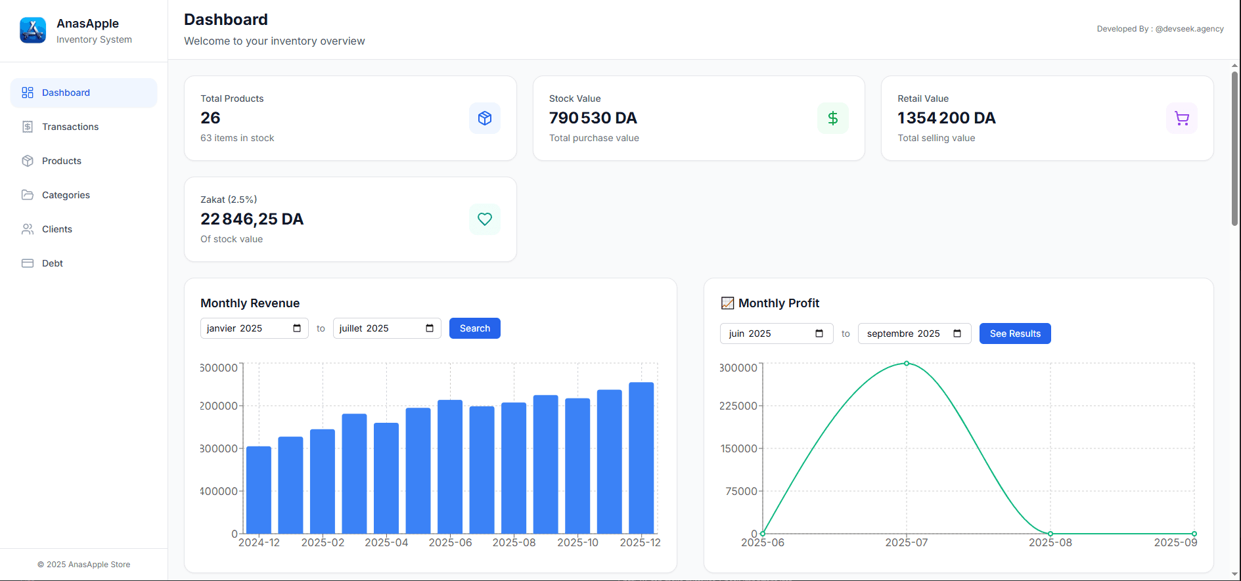This screenshot has width=1241, height=581.
Task: Click the AnasApple App Store logo
Action: 33,30
